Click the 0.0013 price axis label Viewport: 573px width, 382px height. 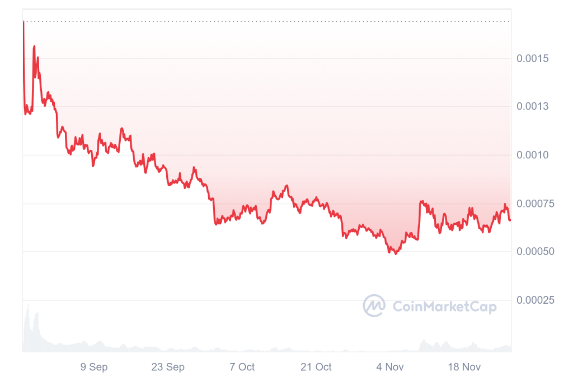533,106
